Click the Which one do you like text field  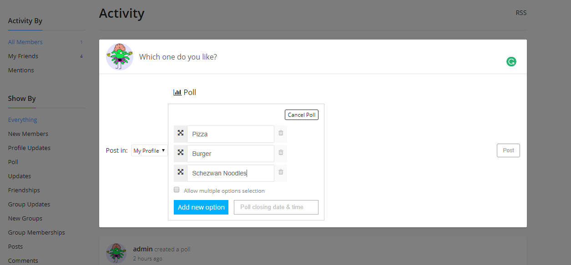pos(318,57)
